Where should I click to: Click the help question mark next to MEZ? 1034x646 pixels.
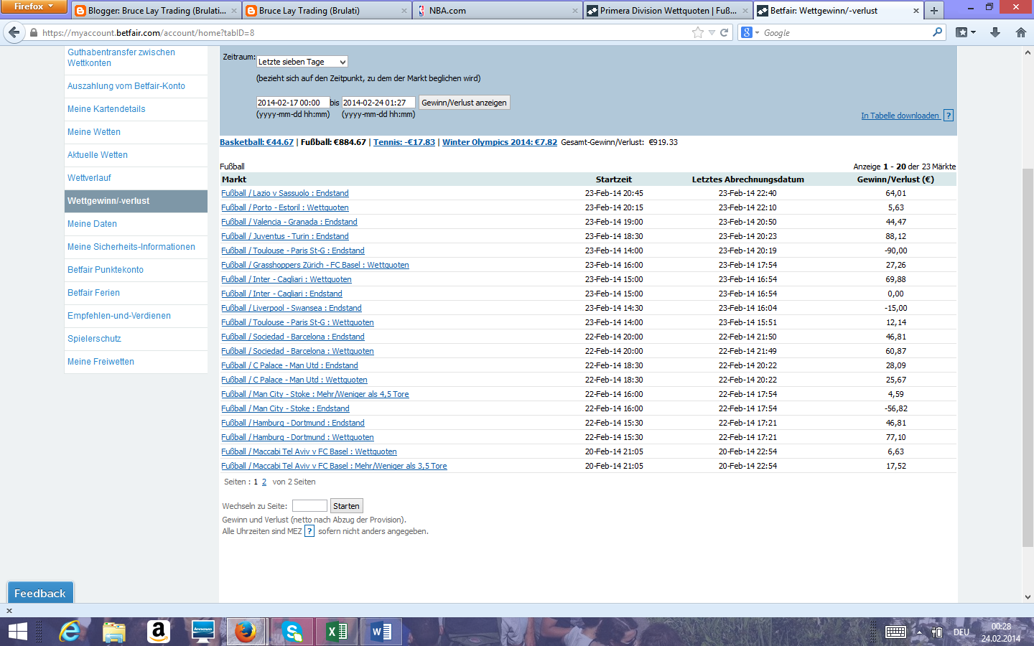click(x=309, y=531)
